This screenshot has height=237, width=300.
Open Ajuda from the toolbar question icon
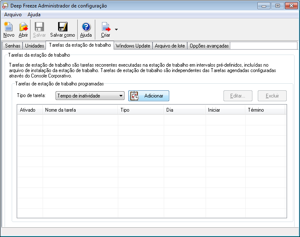pos(86,29)
